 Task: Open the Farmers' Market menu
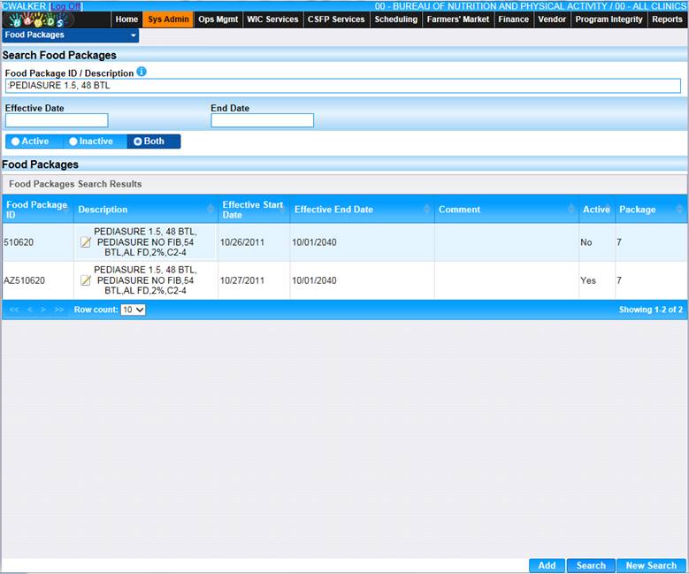click(x=458, y=19)
